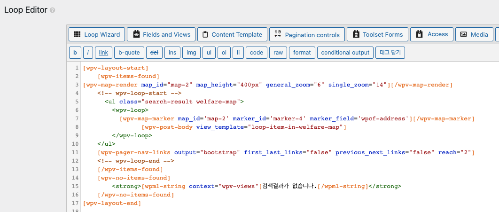Insert a code tag
Image resolution: width=499 pixels, height=212 pixels.
[257, 53]
